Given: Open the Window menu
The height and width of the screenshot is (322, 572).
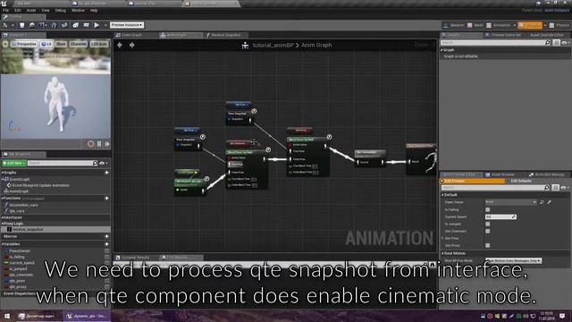Looking at the screenshot, I should 78,11.
